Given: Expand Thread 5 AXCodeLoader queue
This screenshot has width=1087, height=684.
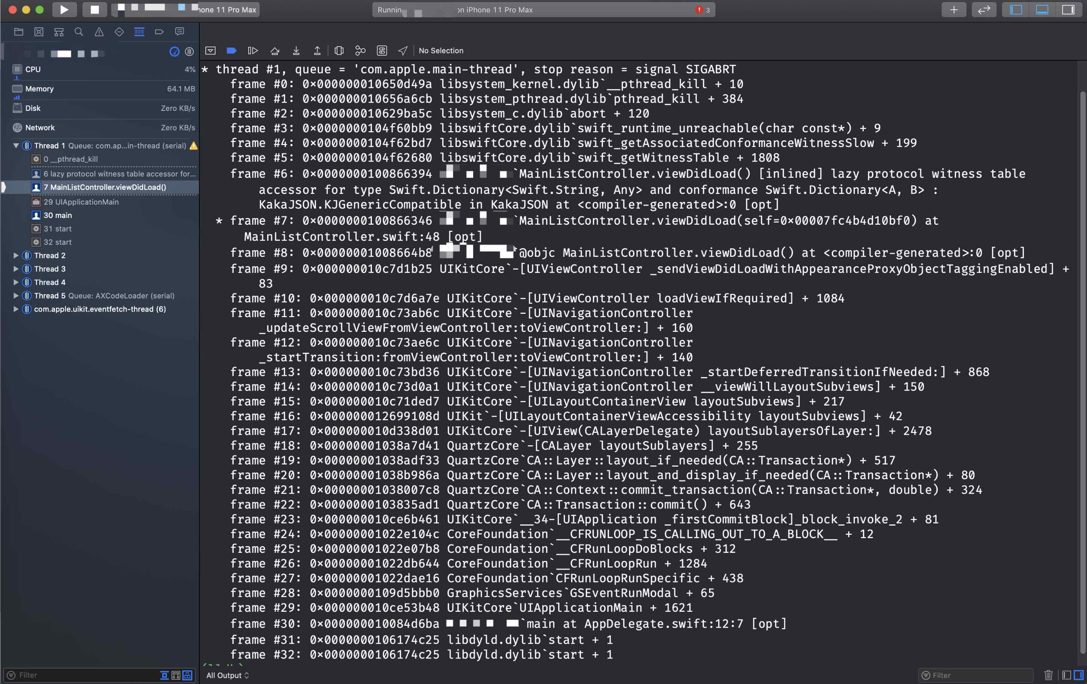Looking at the screenshot, I should point(16,295).
